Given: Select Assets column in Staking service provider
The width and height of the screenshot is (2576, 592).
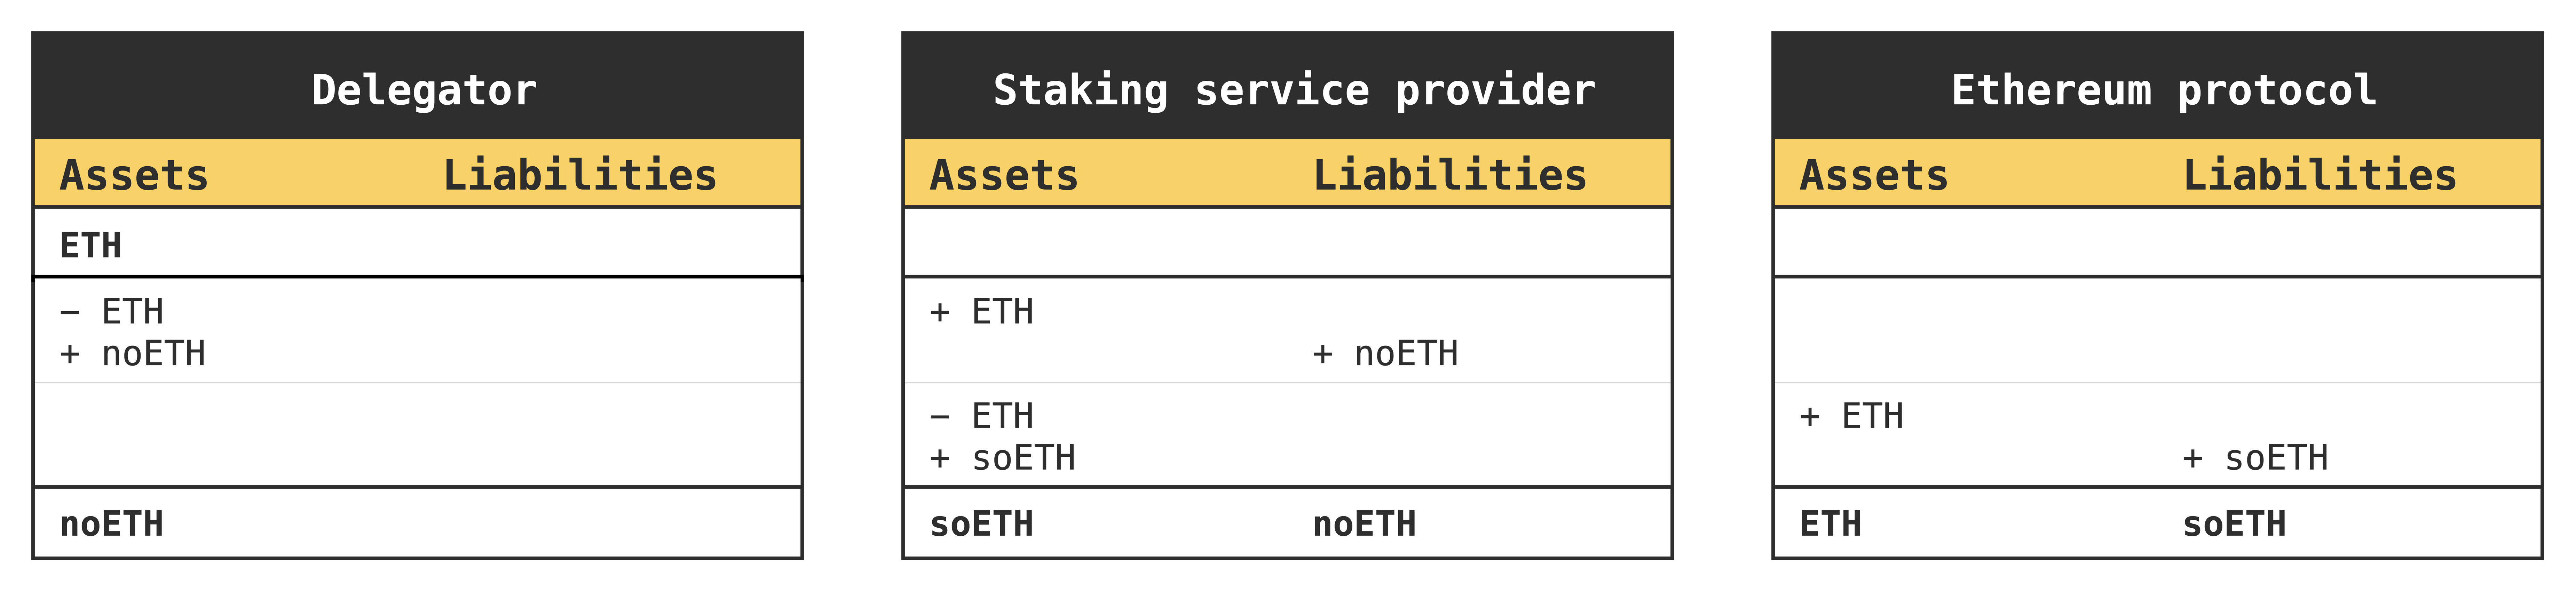Looking at the screenshot, I should point(1004,175).
